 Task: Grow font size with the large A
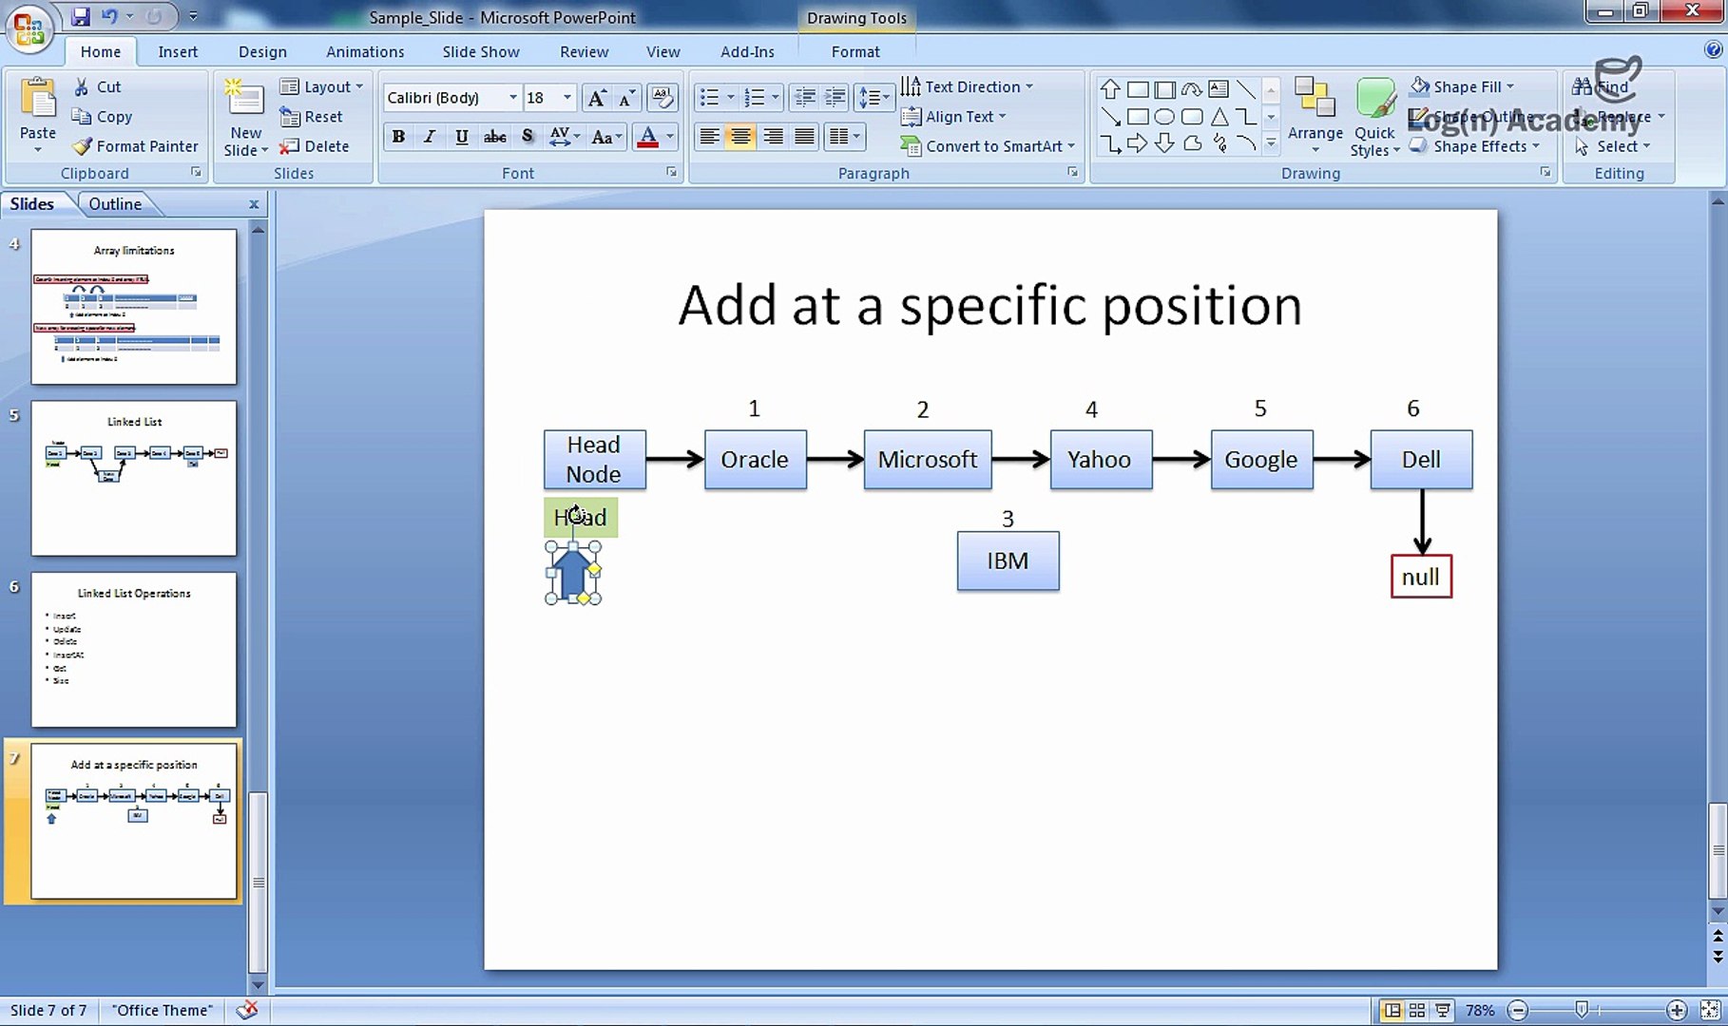click(x=597, y=98)
